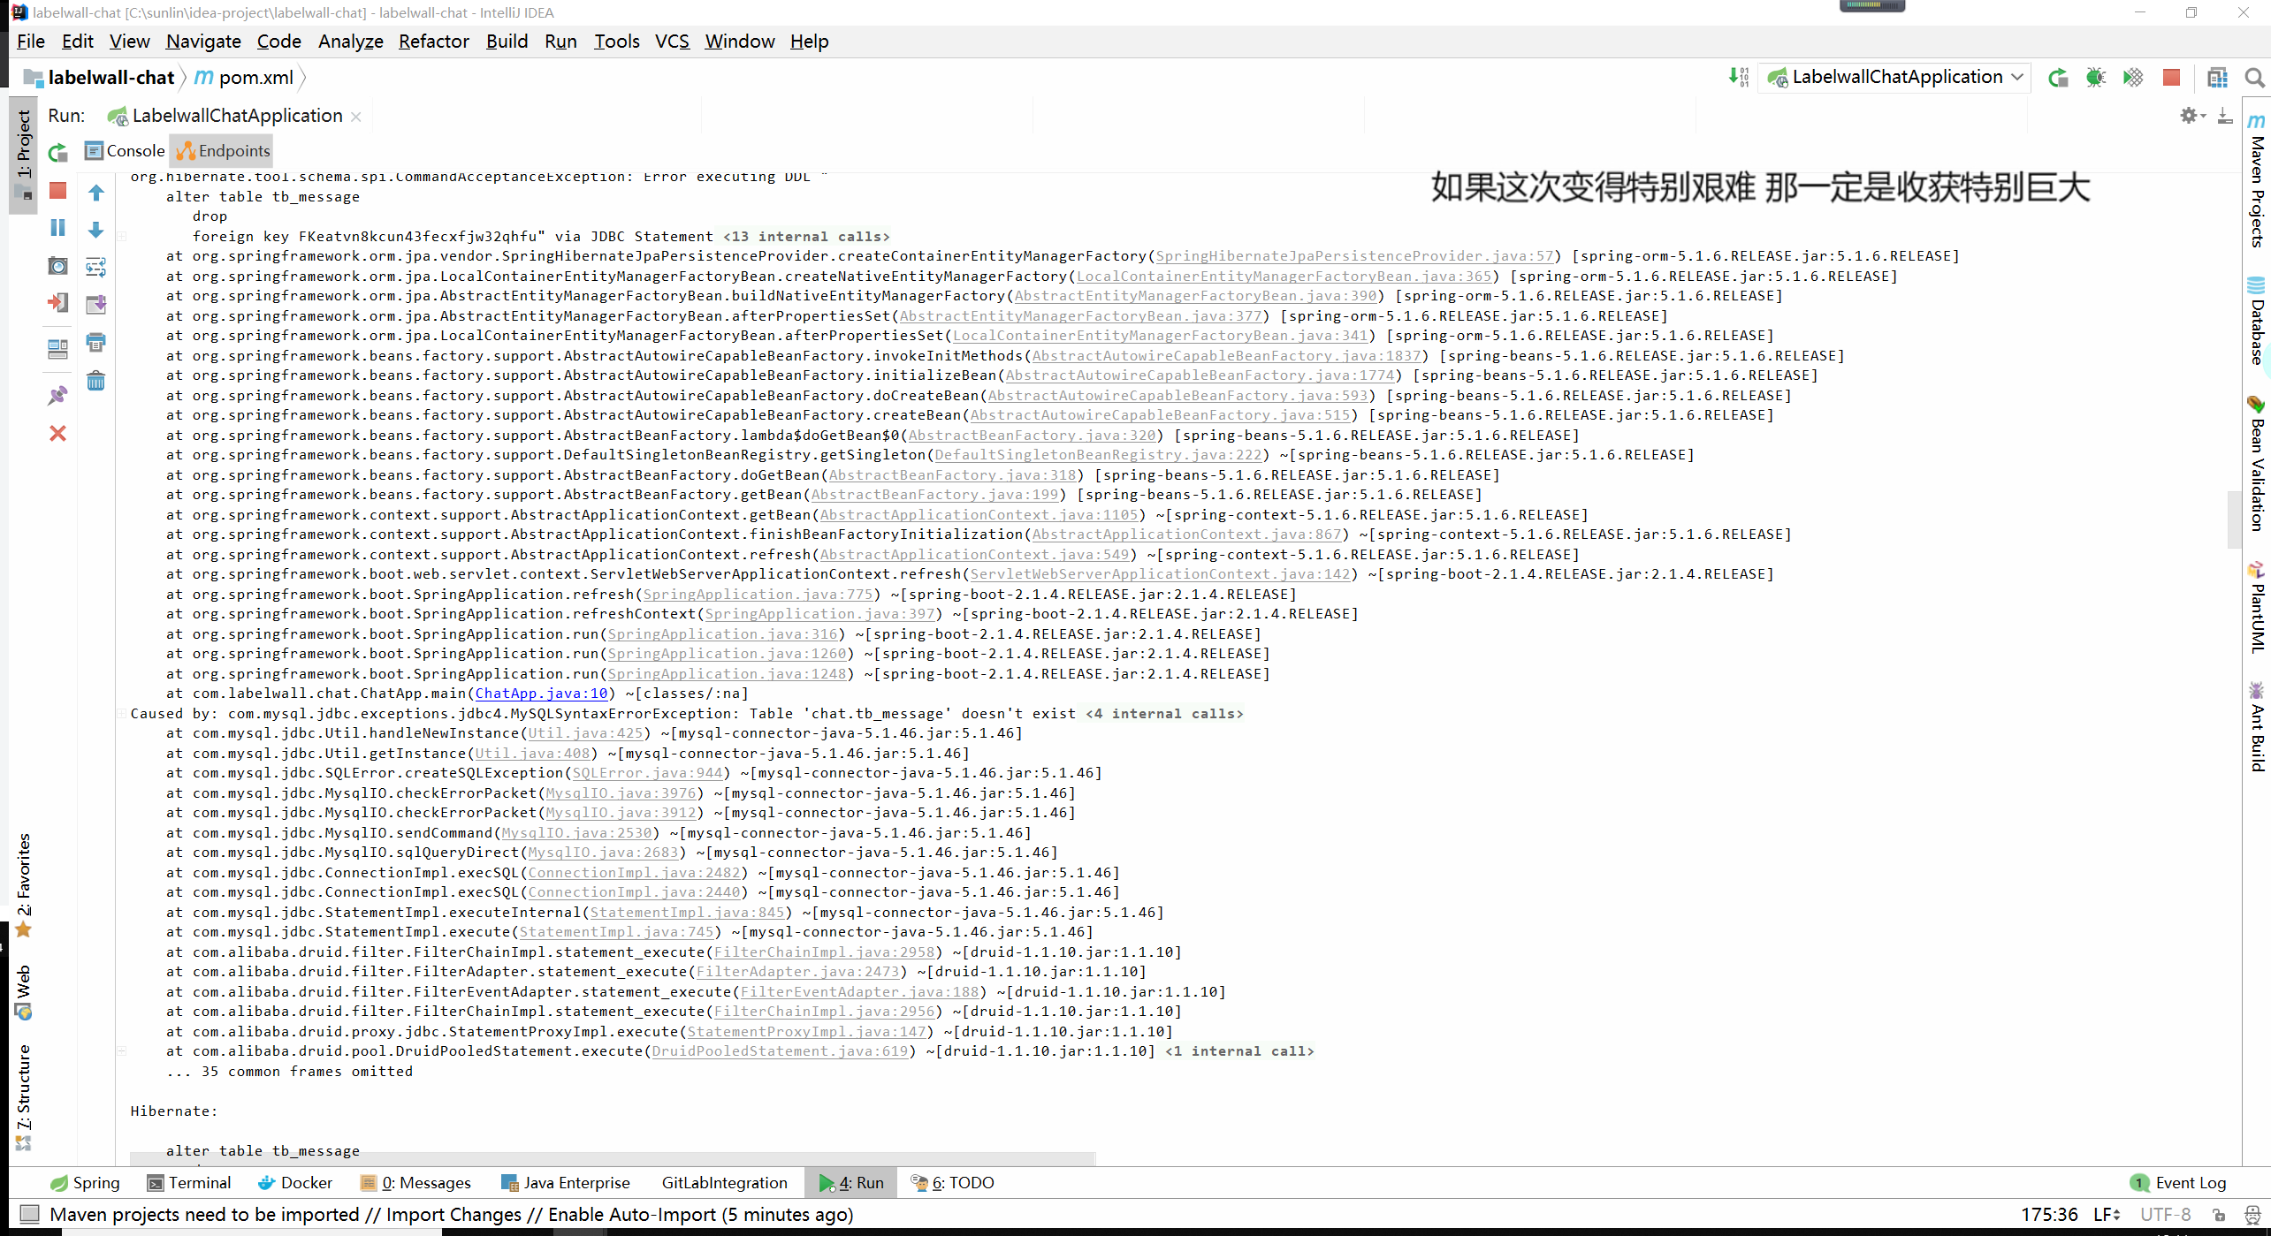Open the Refactor menu
The image size is (2271, 1236).
(433, 42)
